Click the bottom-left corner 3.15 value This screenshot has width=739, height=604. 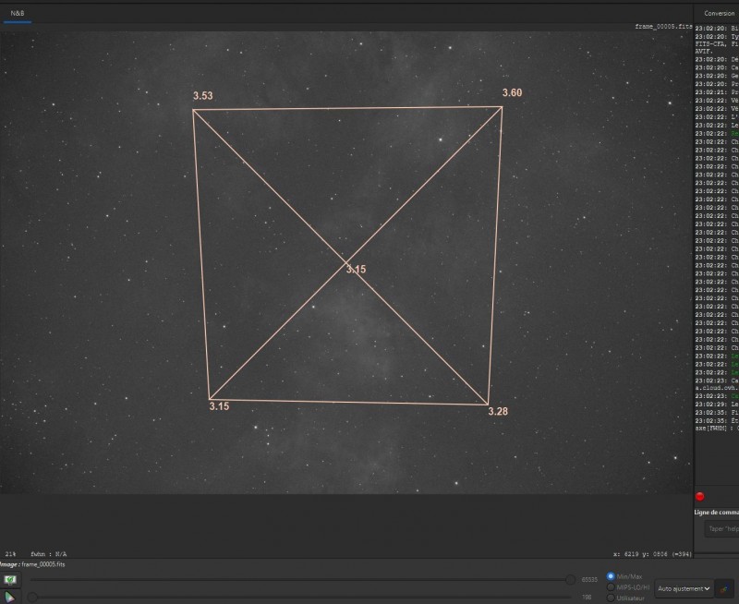(219, 406)
